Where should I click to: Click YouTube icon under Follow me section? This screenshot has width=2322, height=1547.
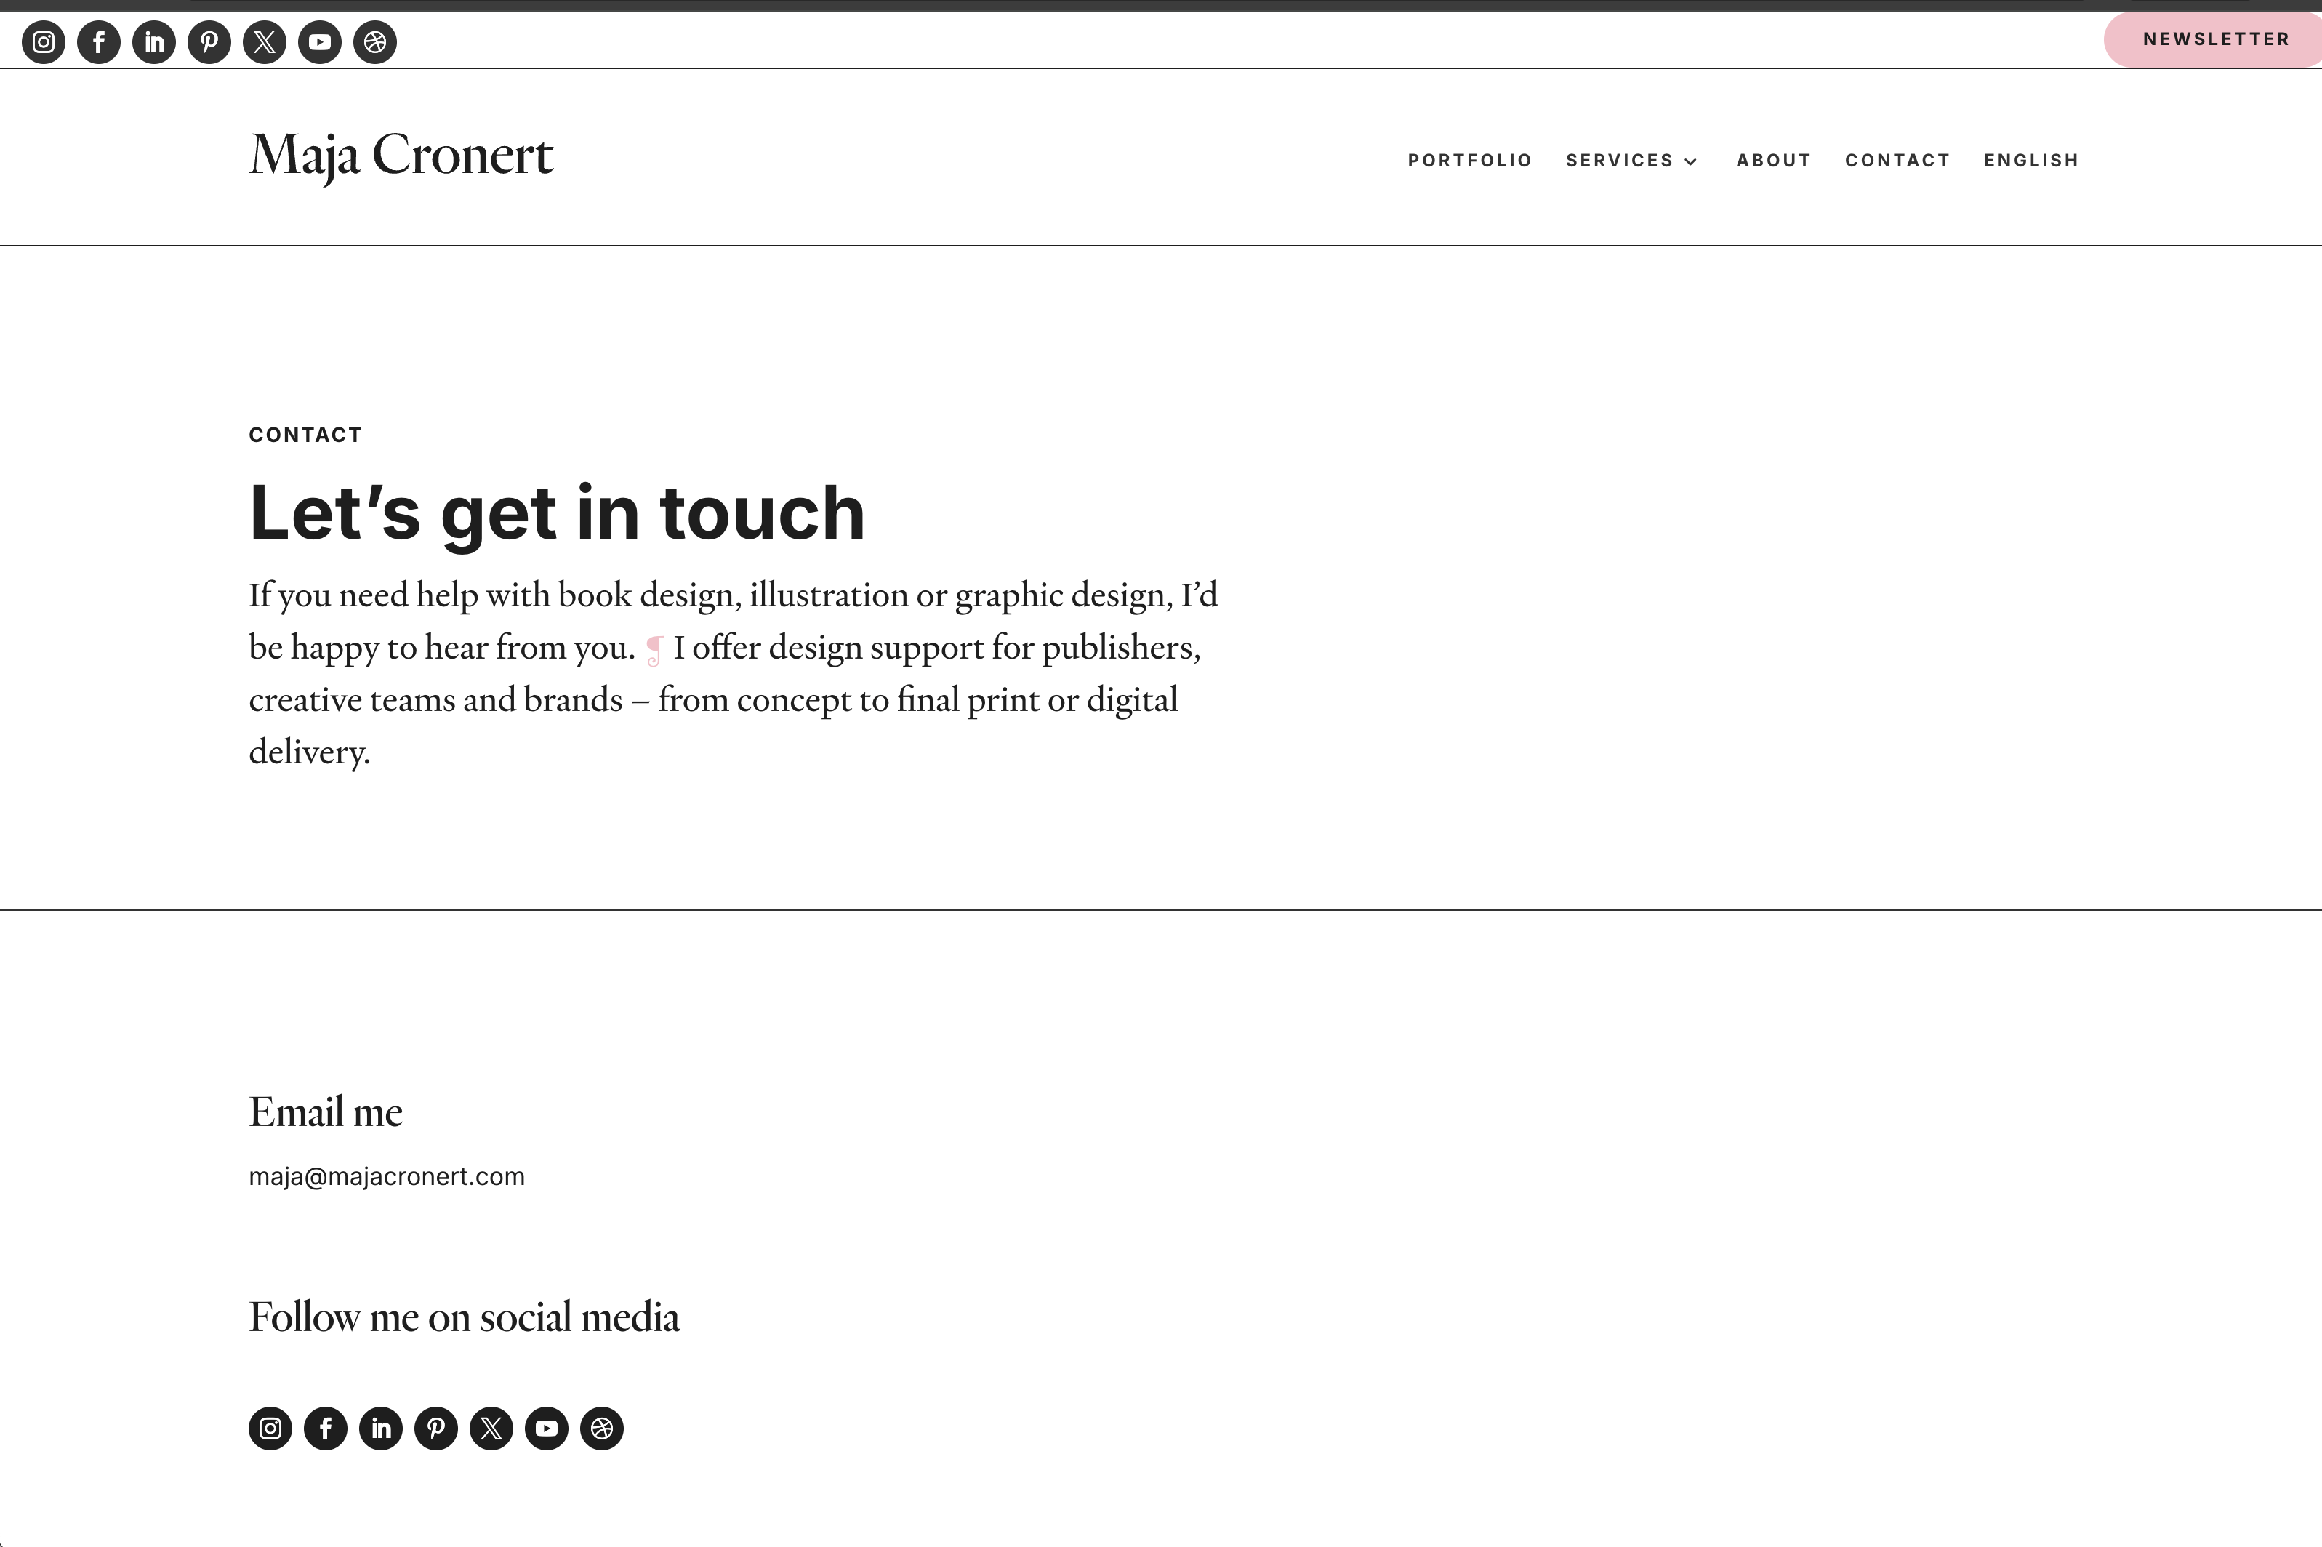click(547, 1429)
